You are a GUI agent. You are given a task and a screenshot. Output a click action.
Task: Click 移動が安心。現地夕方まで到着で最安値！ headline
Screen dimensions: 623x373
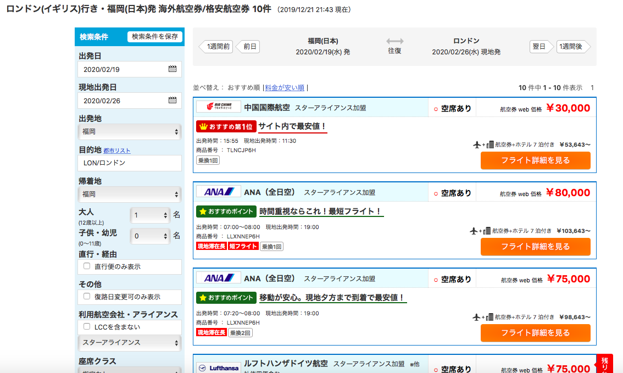[332, 298]
